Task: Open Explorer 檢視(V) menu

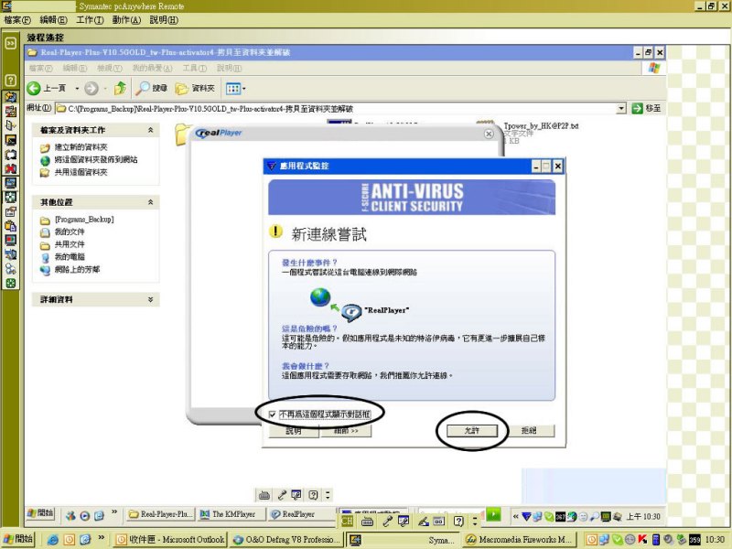Action: (110, 68)
